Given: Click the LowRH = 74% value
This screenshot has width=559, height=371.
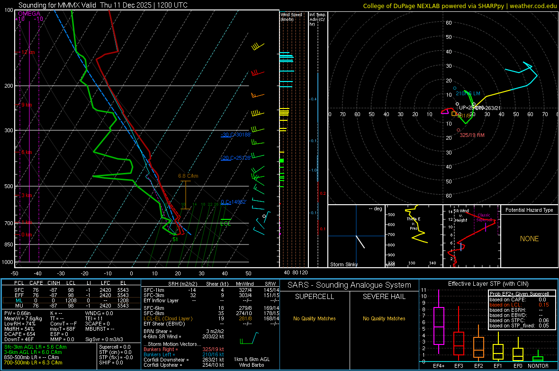Looking at the screenshot, I should tap(20, 324).
